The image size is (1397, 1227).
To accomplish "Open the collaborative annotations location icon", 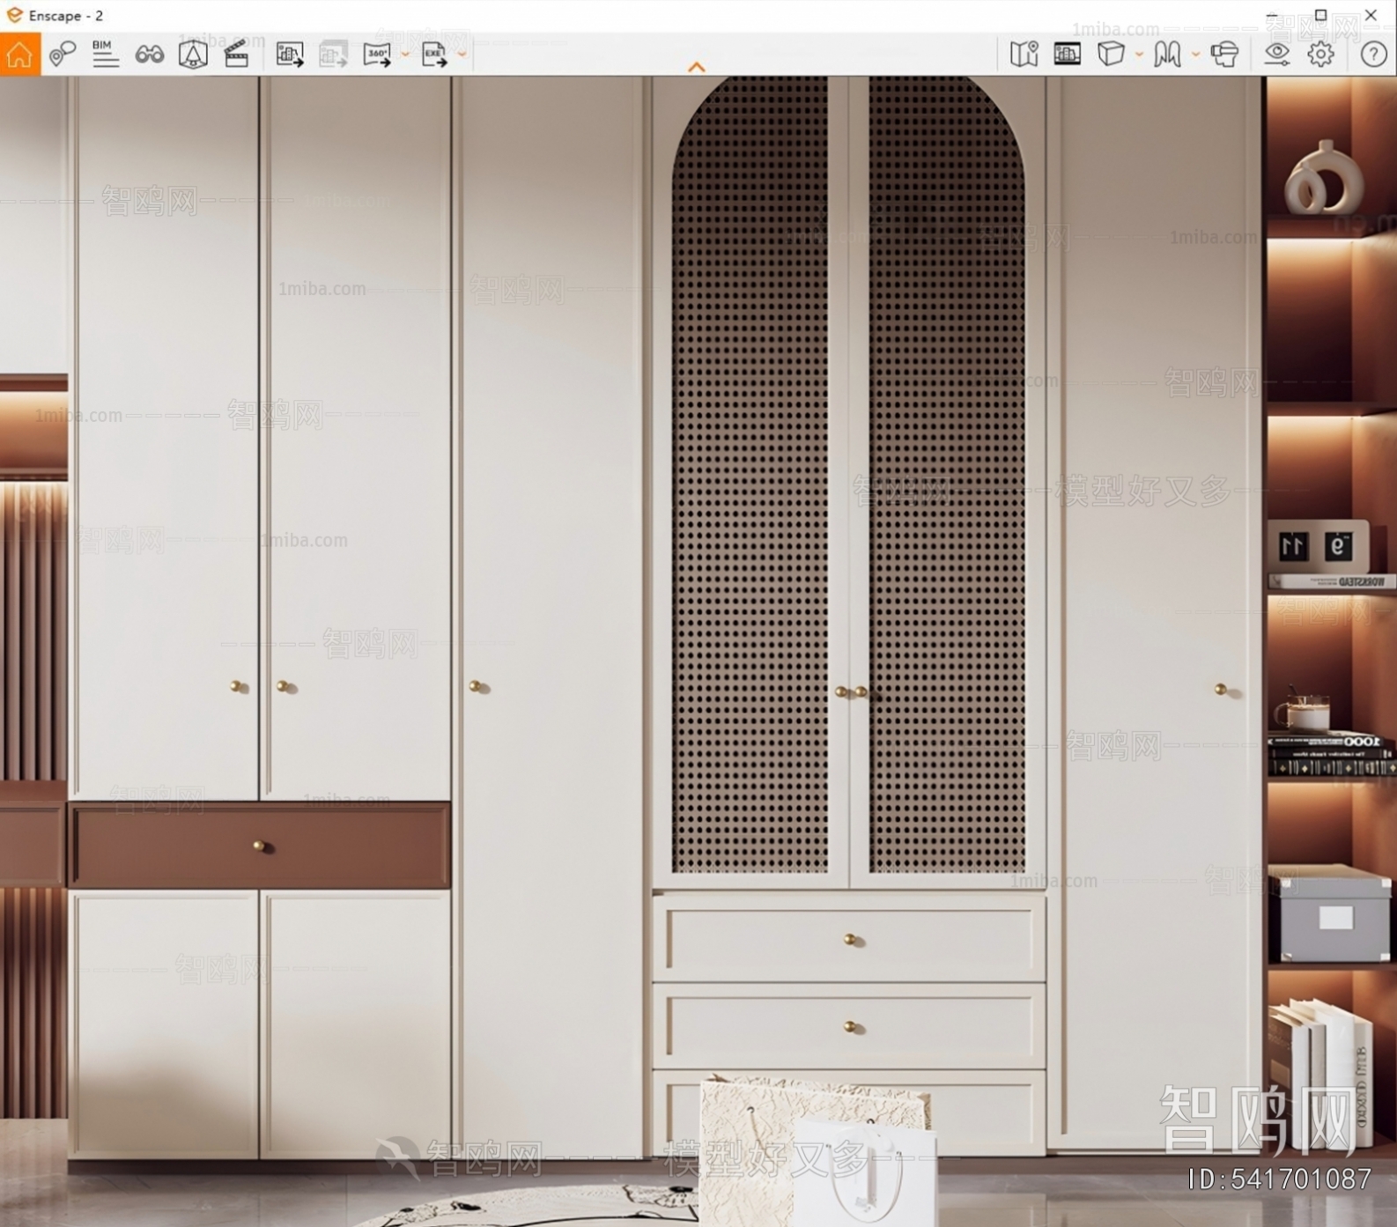I will [62, 54].
